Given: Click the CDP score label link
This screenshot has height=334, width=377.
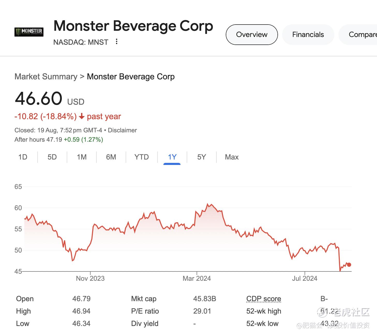Looking at the screenshot, I should (263, 299).
